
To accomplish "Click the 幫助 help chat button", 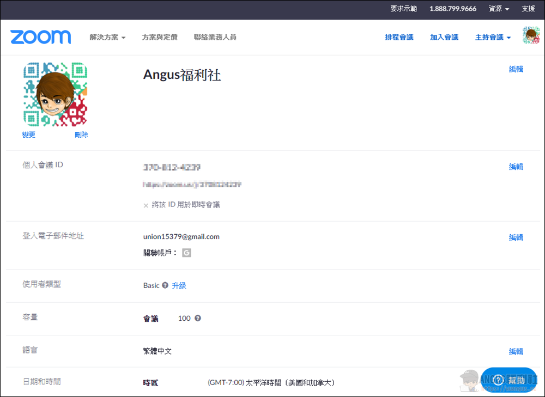I will 508,381.
